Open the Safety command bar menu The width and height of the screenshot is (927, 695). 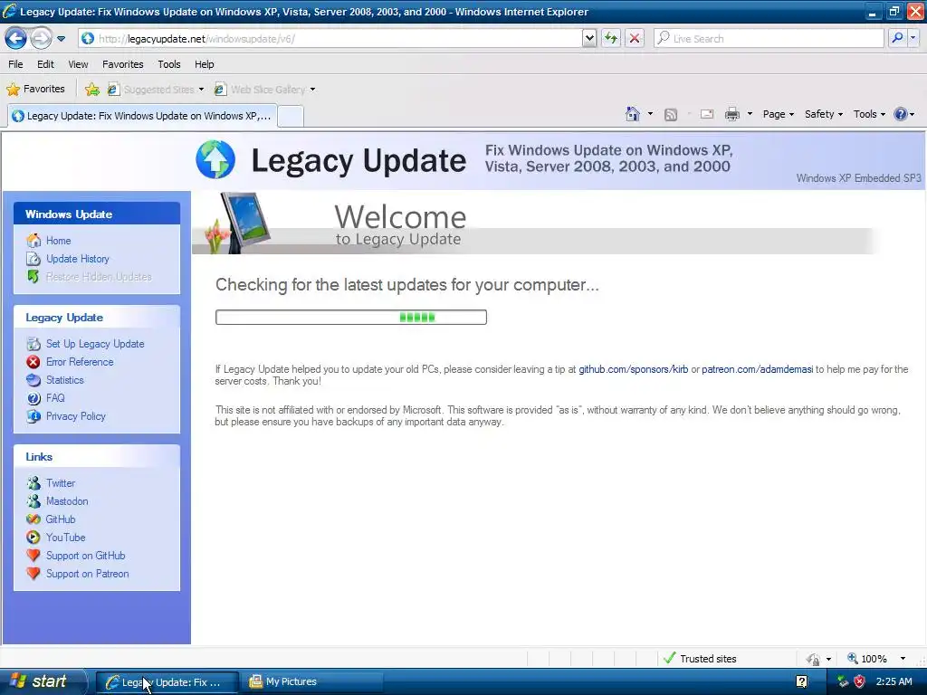tap(823, 114)
